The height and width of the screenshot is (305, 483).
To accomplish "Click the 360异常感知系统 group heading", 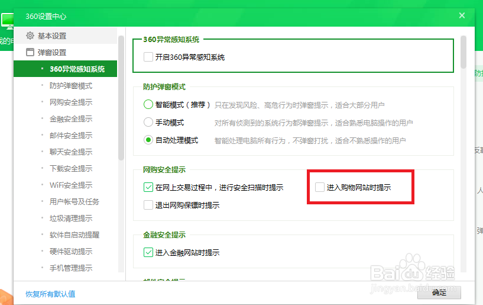I will coord(171,40).
